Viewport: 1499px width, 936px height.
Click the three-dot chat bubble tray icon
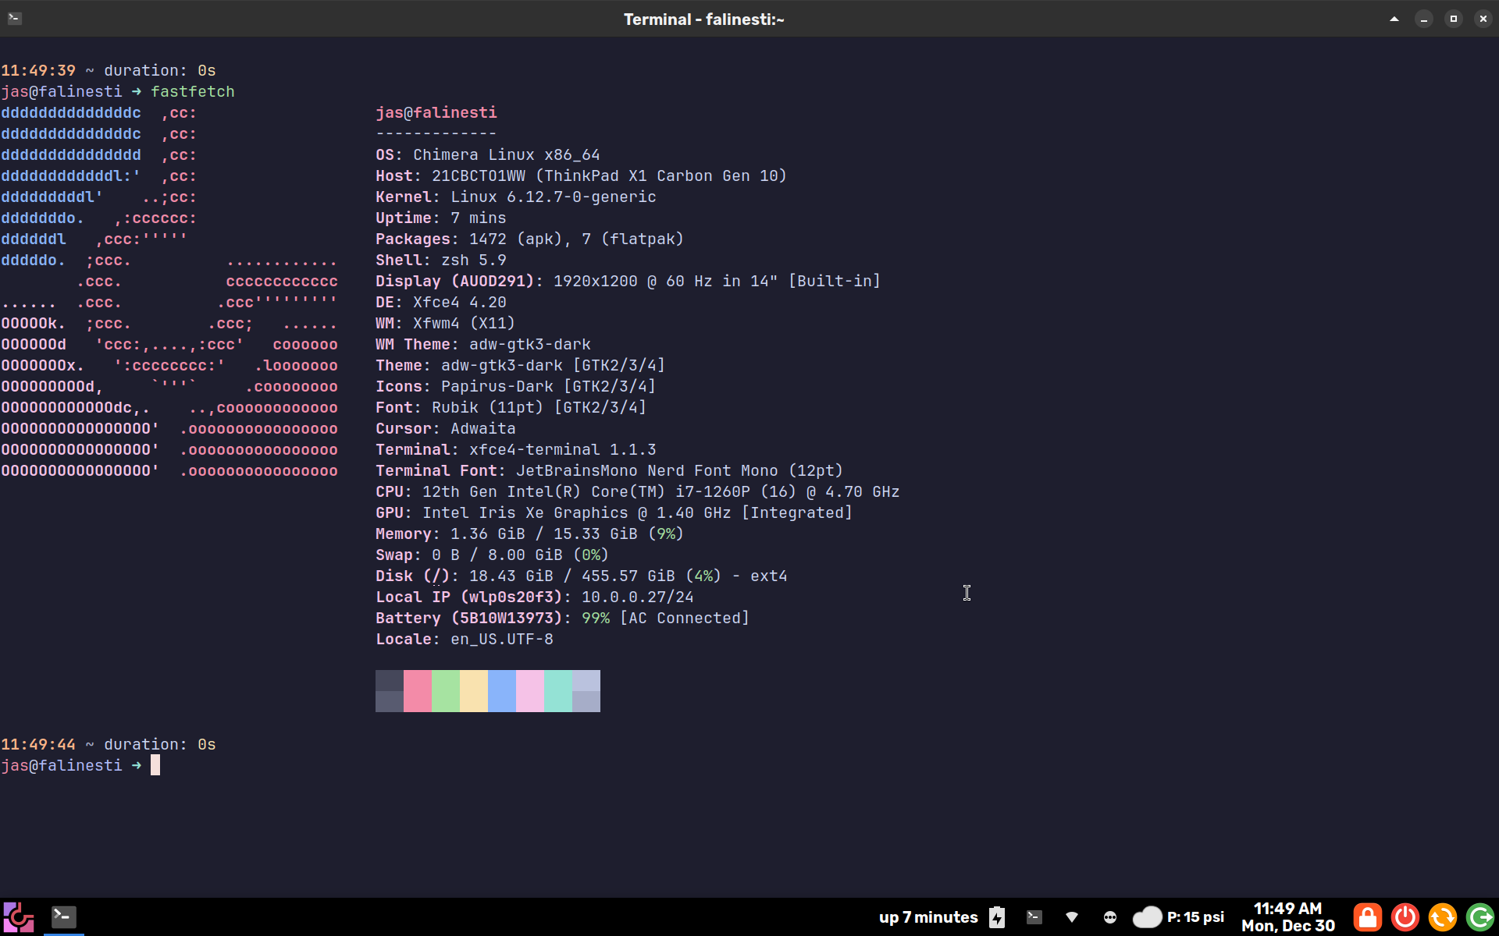click(1109, 917)
